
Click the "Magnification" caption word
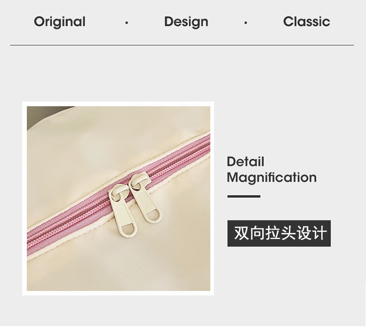[272, 178]
